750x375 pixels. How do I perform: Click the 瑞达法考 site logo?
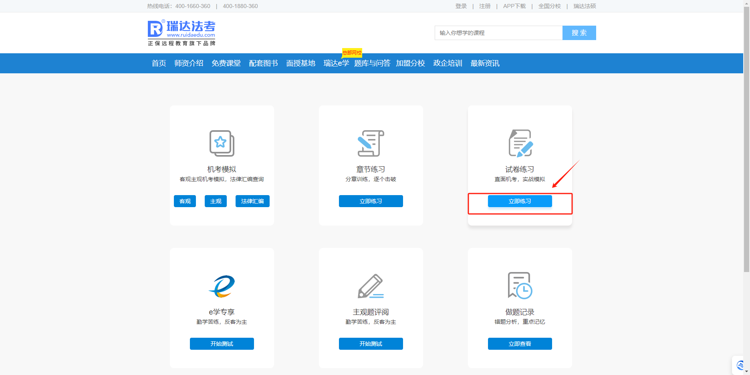[x=181, y=32]
